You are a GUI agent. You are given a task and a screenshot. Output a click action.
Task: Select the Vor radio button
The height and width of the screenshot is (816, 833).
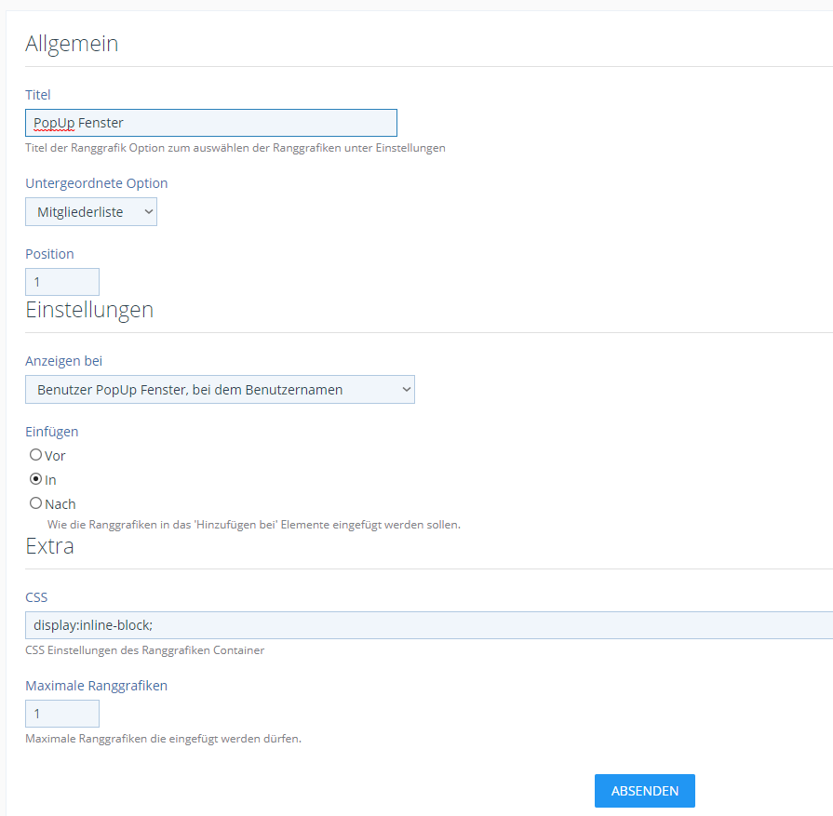pos(36,456)
